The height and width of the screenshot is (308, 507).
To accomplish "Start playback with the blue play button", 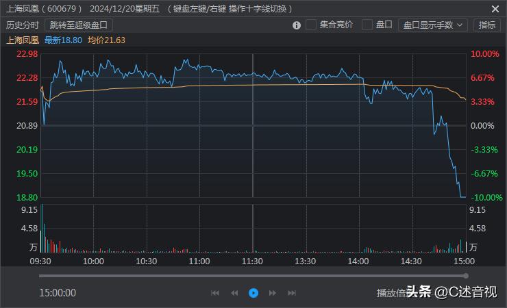I will (x=253, y=293).
